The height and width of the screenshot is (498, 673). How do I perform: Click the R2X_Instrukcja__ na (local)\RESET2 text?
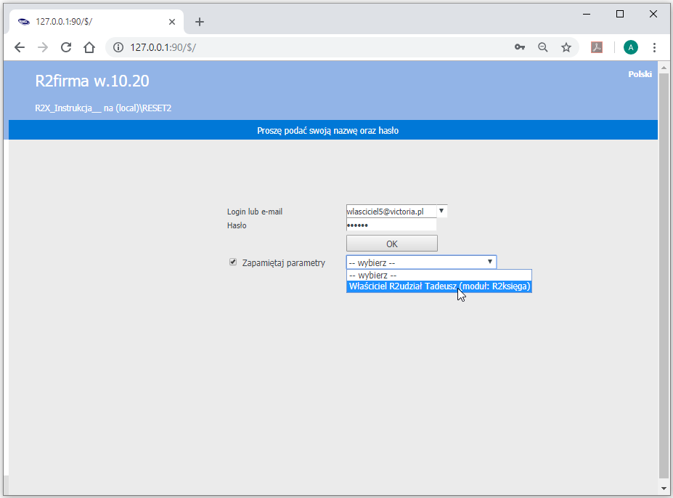pos(103,108)
